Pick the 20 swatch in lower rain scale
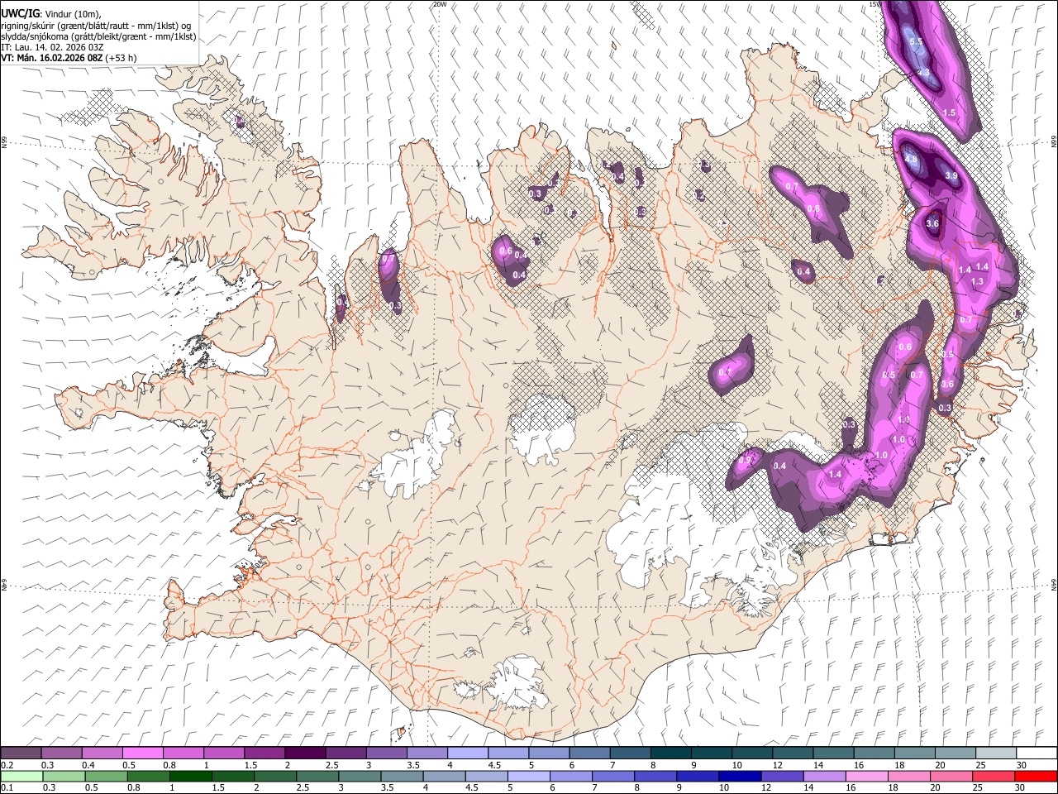The image size is (1058, 794). tap(951, 776)
